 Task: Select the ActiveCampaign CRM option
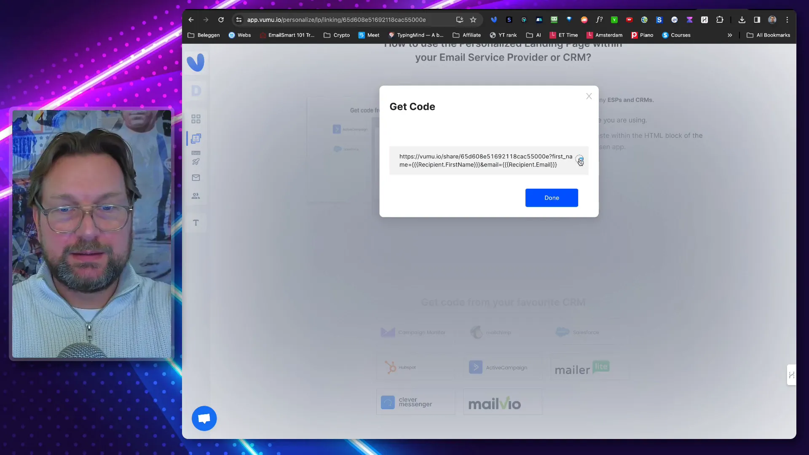(x=503, y=367)
